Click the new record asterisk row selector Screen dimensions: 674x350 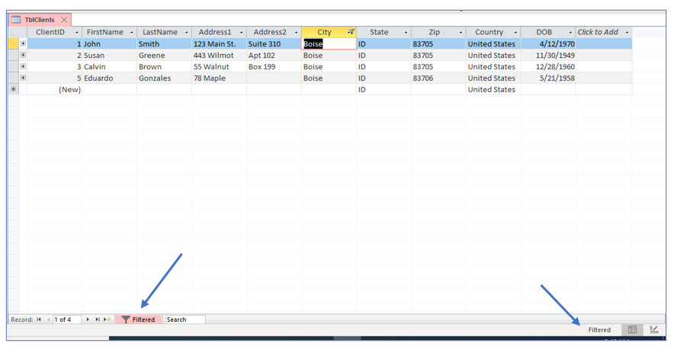[x=13, y=89]
